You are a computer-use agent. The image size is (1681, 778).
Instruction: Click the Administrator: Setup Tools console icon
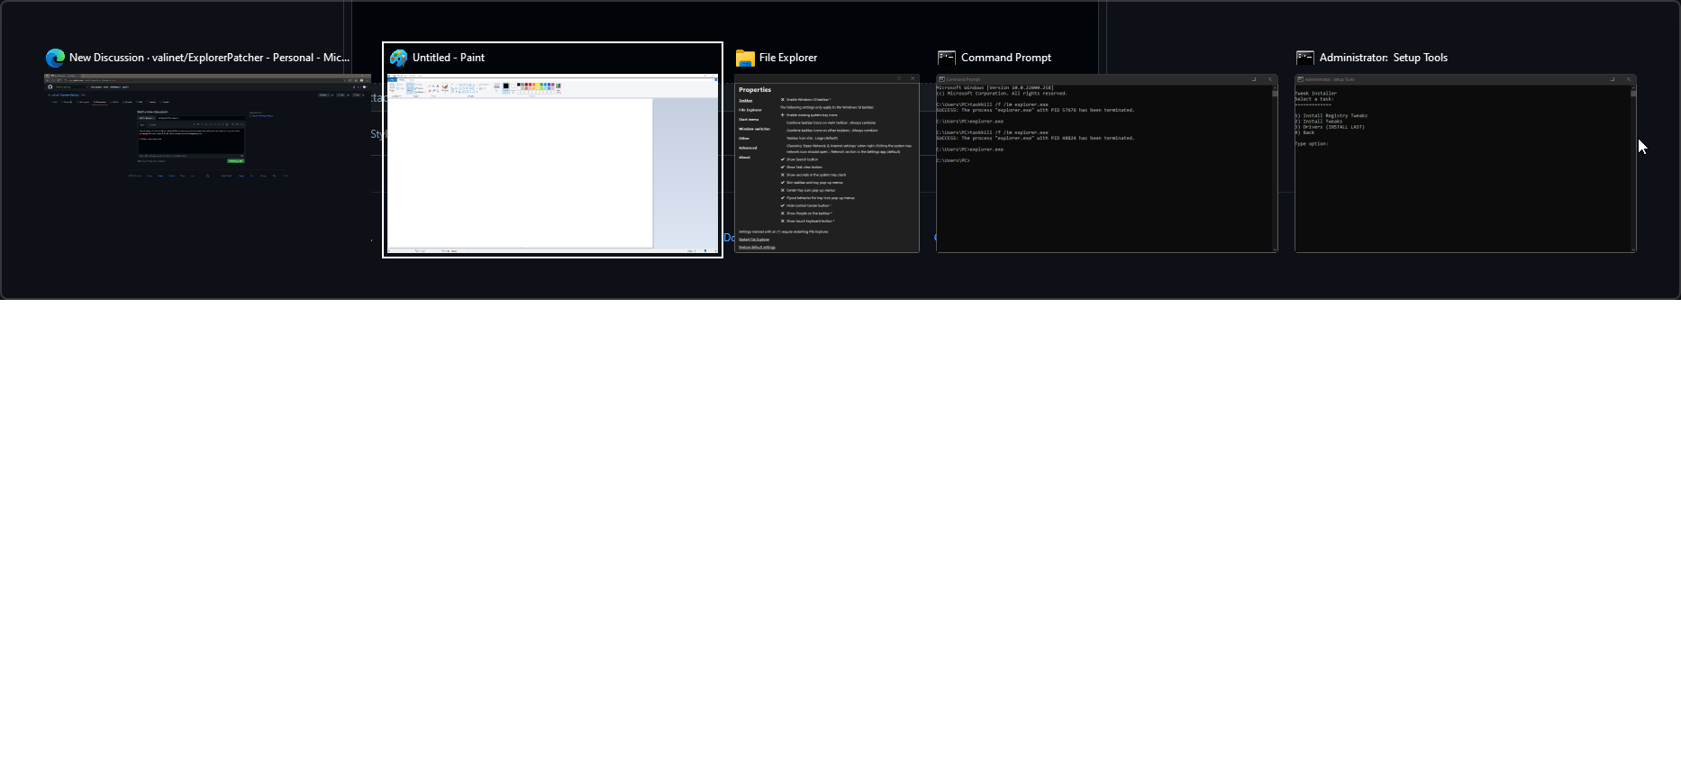[1305, 58]
